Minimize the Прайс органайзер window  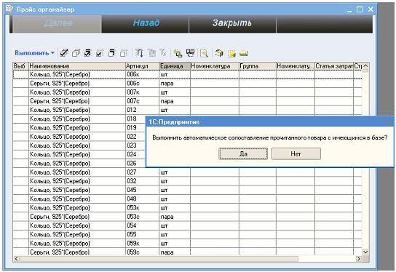[349, 10]
